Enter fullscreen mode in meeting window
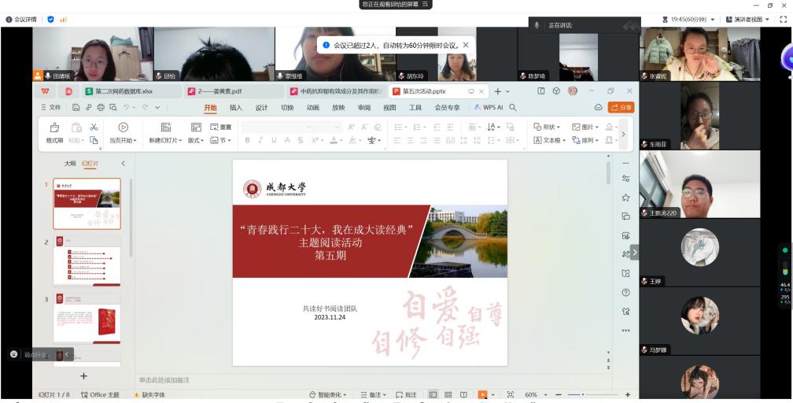This screenshot has height=403, width=793. coord(784,18)
